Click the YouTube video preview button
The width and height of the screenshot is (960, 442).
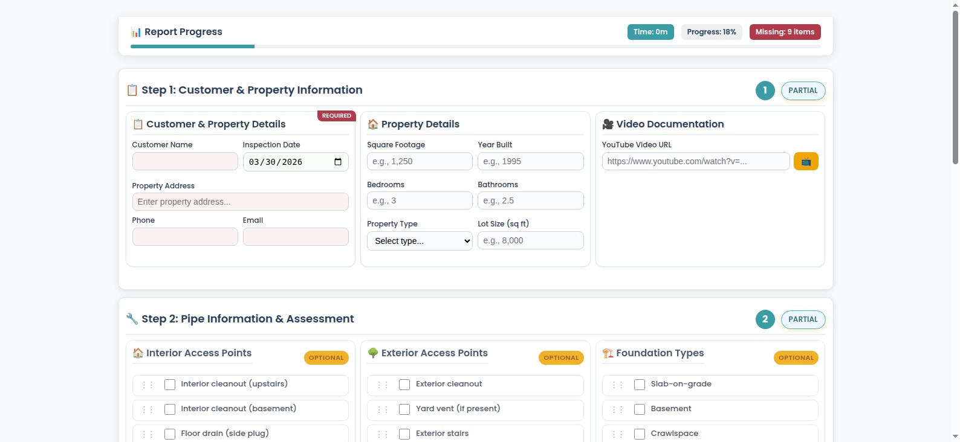pyautogui.click(x=805, y=162)
